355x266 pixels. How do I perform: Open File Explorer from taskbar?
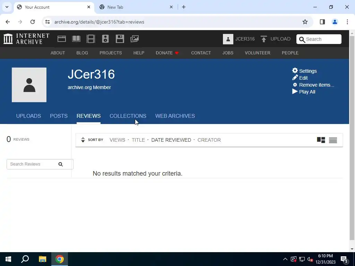(42, 259)
